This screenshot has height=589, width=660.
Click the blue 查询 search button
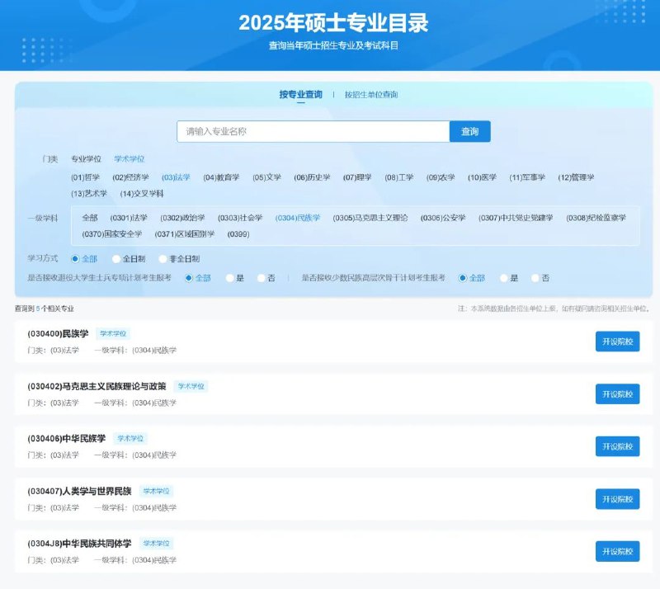pos(471,131)
